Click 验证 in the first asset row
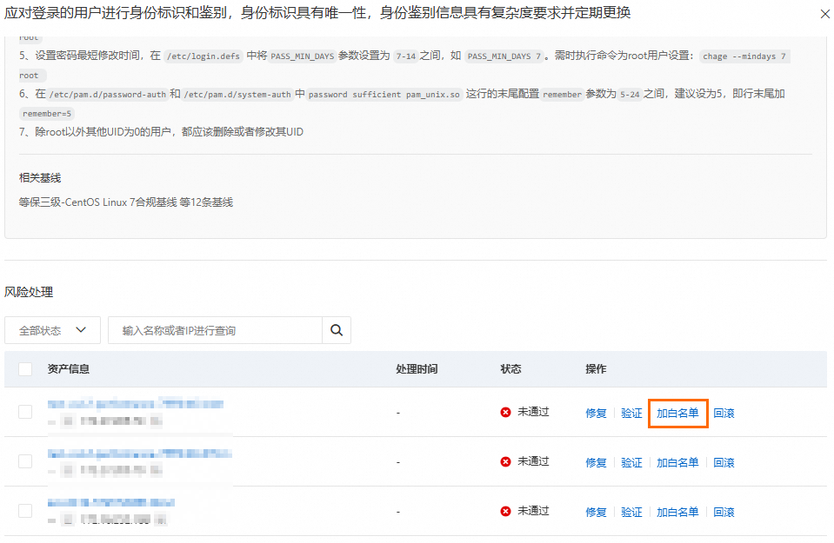The image size is (834, 543). [x=631, y=413]
